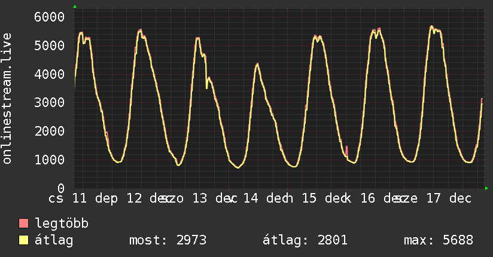Click the 0 y-axis label
This screenshot has height=257, width=493.
tap(61, 188)
